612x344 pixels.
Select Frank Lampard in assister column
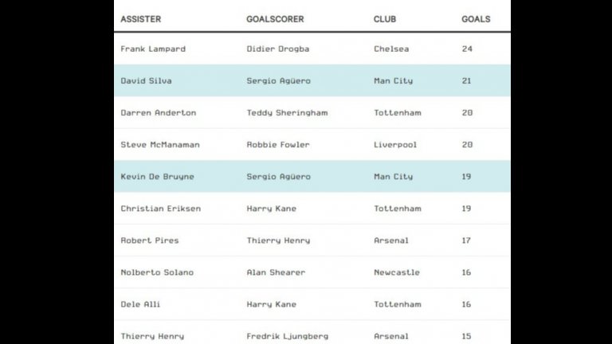pyautogui.click(x=153, y=49)
